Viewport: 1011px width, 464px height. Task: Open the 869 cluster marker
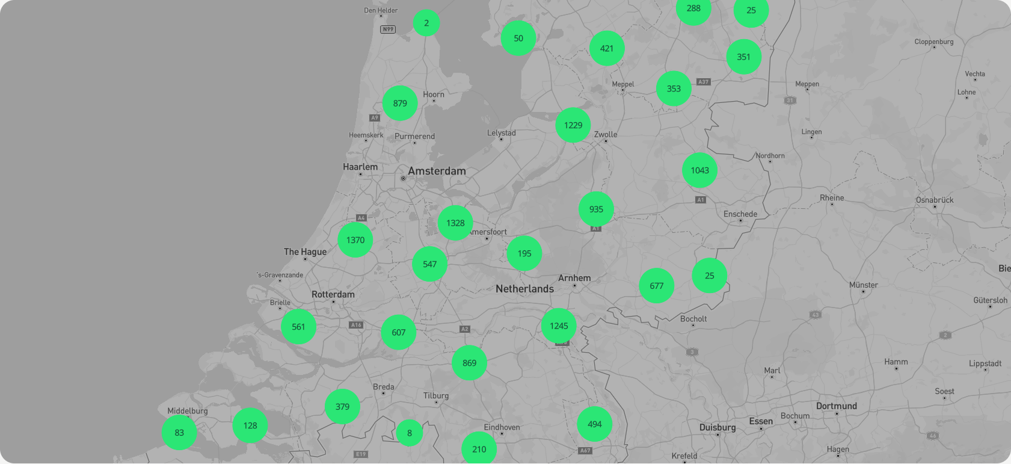click(x=469, y=363)
